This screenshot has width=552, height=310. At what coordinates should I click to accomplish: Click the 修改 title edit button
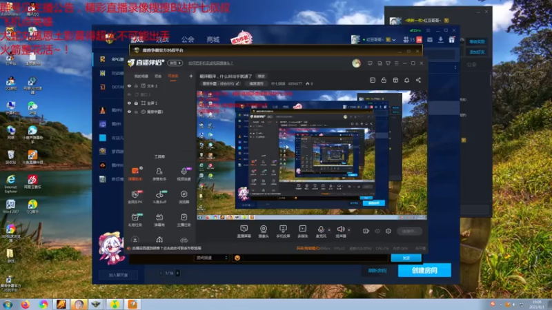point(262,76)
